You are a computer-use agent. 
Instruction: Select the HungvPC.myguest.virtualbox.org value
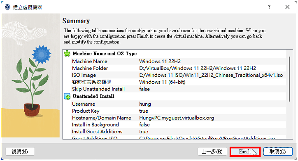pos(177,118)
